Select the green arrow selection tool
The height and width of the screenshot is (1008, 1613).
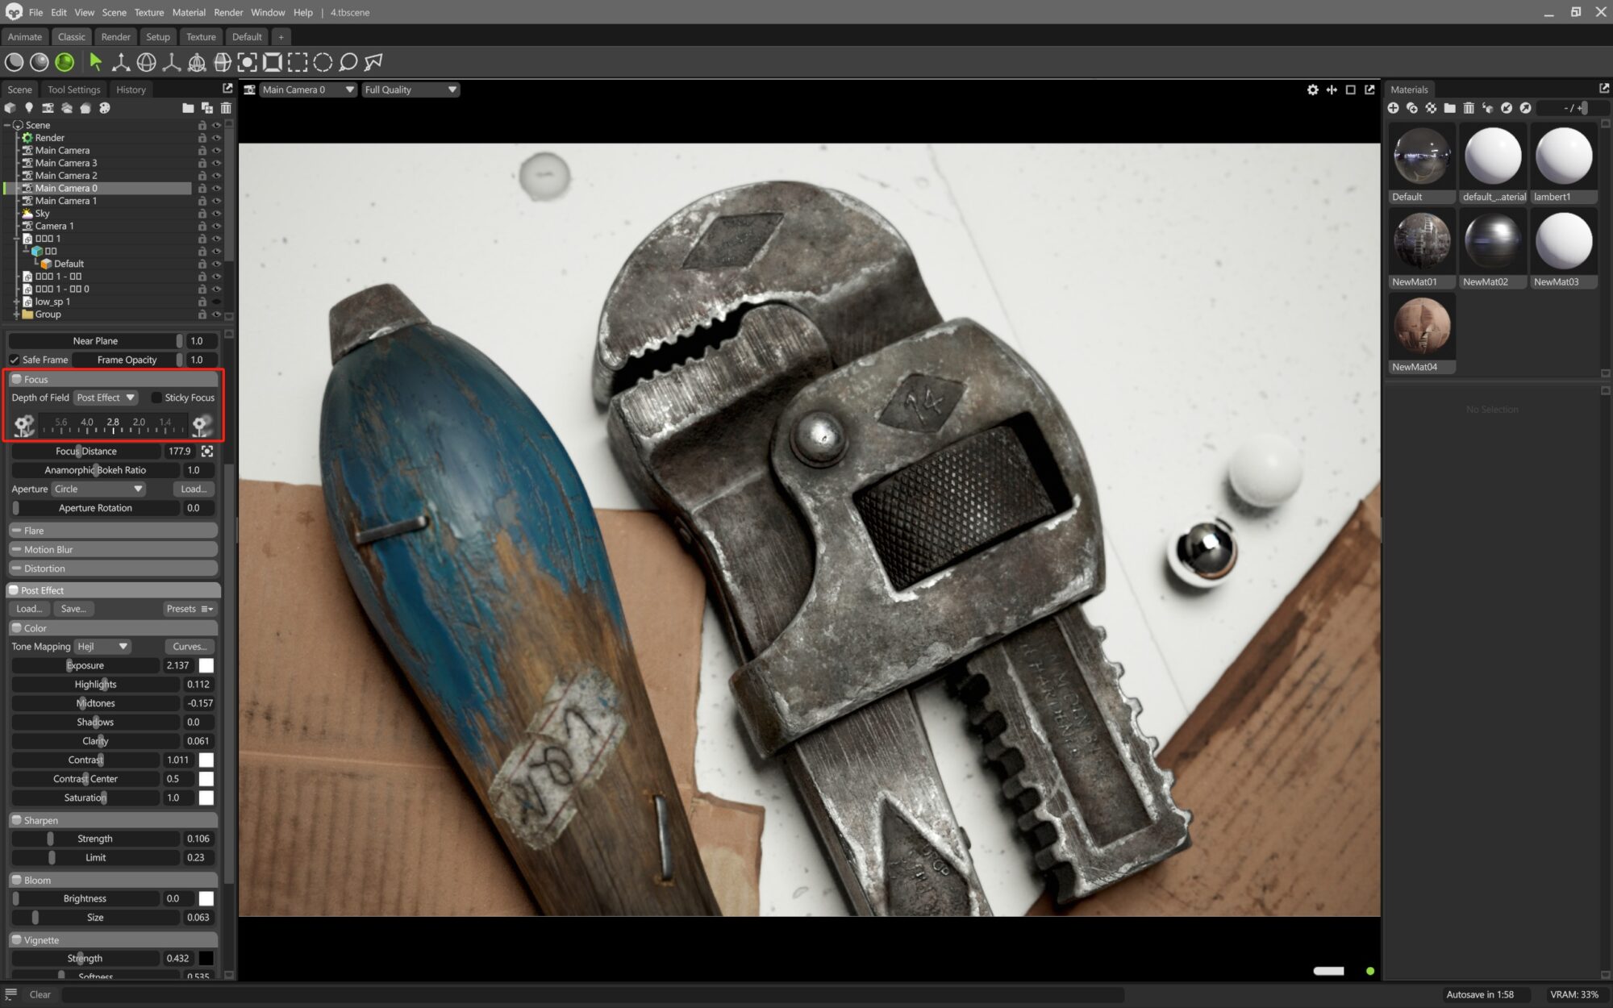pyautogui.click(x=95, y=62)
